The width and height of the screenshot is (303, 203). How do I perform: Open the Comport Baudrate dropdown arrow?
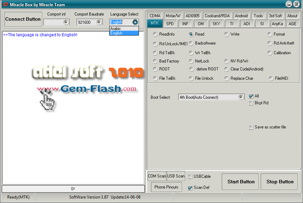(99, 22)
